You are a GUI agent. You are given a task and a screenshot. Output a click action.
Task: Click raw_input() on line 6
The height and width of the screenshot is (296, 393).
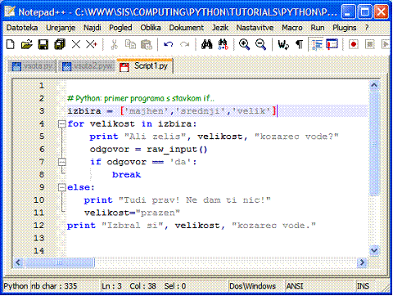click(x=177, y=150)
